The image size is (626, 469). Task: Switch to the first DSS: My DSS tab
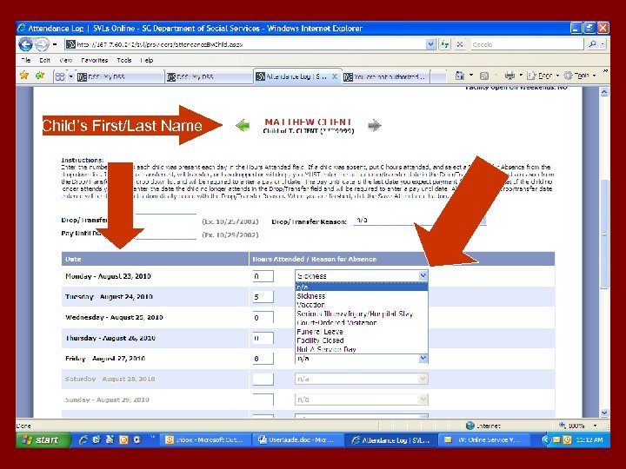(120, 76)
